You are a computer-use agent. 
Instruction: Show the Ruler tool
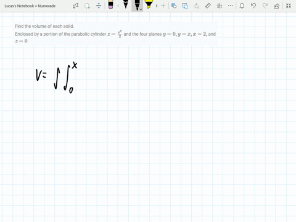[208, 6]
